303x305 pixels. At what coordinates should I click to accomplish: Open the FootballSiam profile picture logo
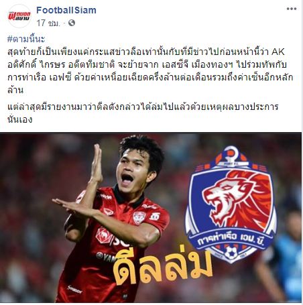[x=19, y=16]
